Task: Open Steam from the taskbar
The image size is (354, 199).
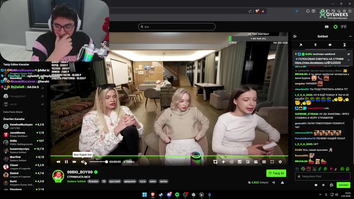Action: 161,195
